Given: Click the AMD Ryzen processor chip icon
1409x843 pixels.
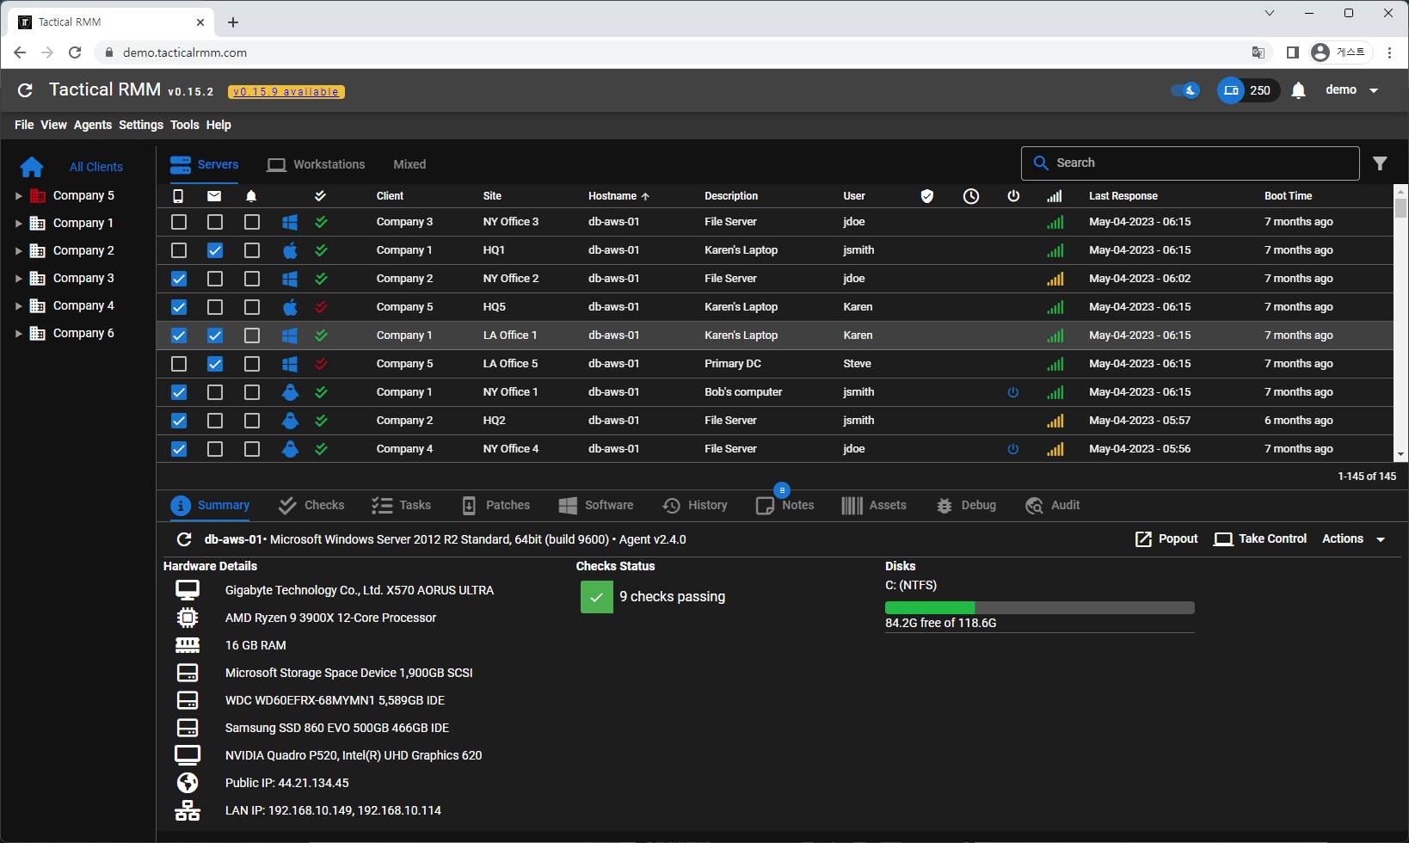Looking at the screenshot, I should [188, 618].
